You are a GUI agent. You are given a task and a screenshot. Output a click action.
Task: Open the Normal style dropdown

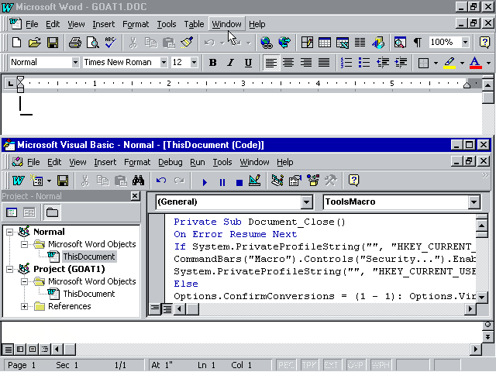(75, 62)
